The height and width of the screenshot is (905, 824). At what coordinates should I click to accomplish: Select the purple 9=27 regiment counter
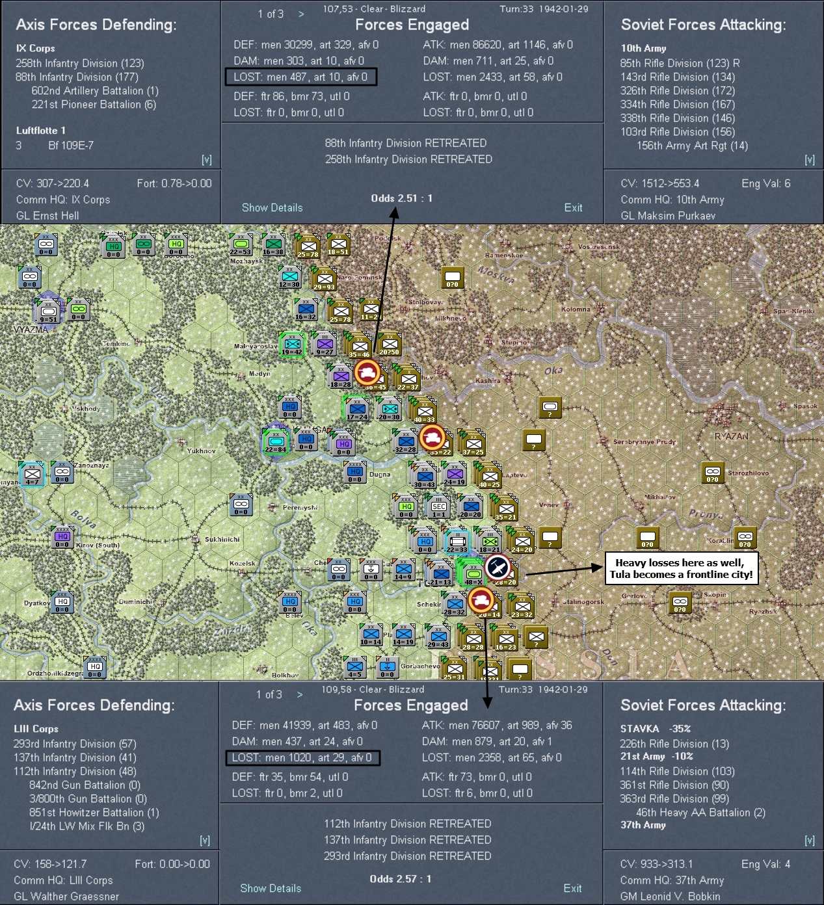click(x=325, y=345)
